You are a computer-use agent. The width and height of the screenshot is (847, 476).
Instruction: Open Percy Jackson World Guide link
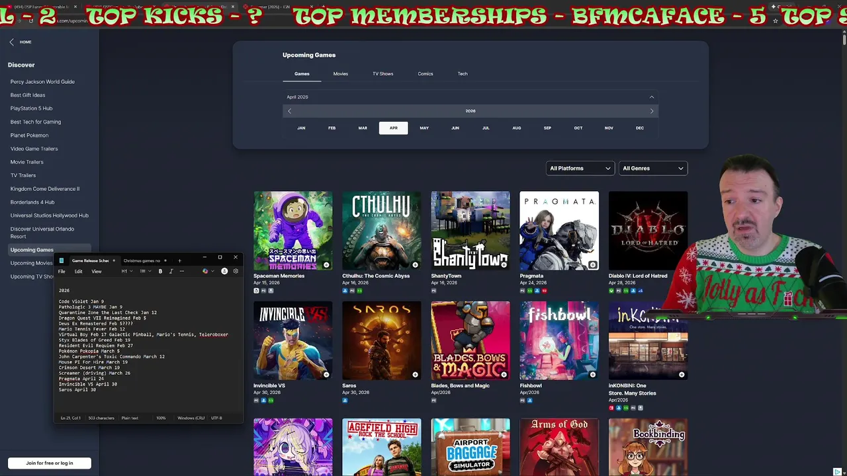(x=42, y=82)
